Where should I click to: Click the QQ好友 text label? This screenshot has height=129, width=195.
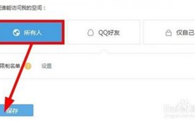click(x=109, y=33)
